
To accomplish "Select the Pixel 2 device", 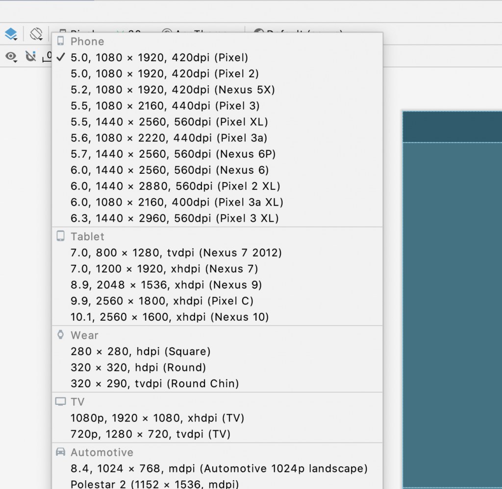I will [217, 73].
